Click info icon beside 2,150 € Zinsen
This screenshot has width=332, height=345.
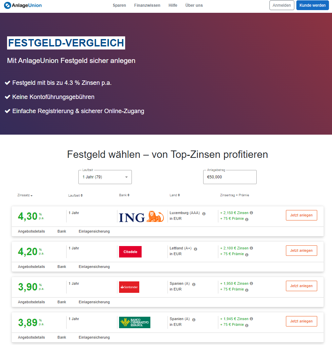(251, 213)
